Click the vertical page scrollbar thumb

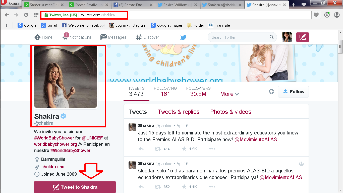click(x=340, y=46)
